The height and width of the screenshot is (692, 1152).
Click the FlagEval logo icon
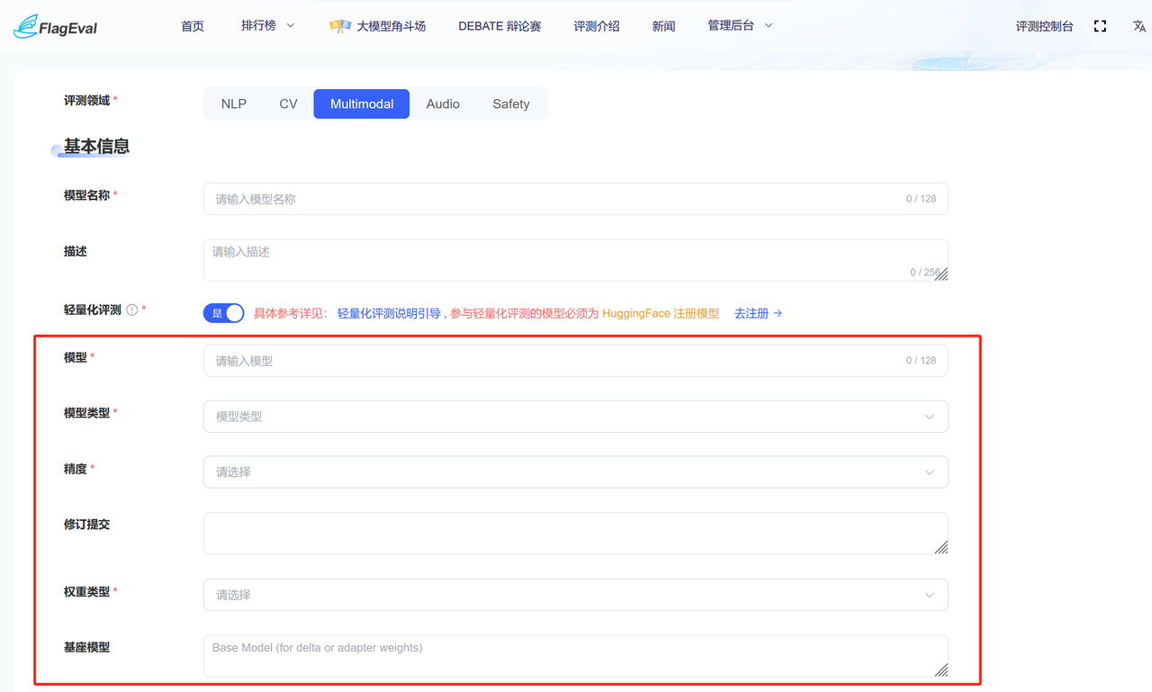(26, 26)
